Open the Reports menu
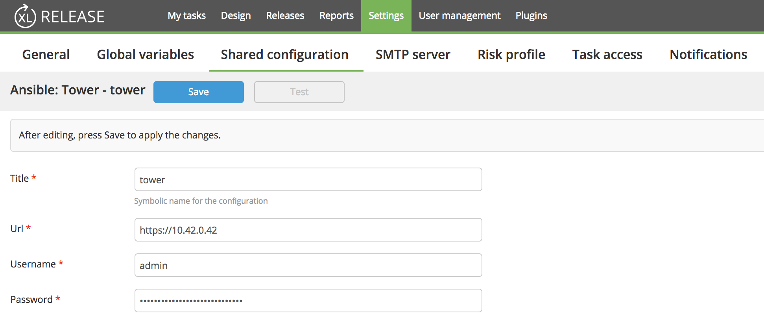 click(x=336, y=16)
